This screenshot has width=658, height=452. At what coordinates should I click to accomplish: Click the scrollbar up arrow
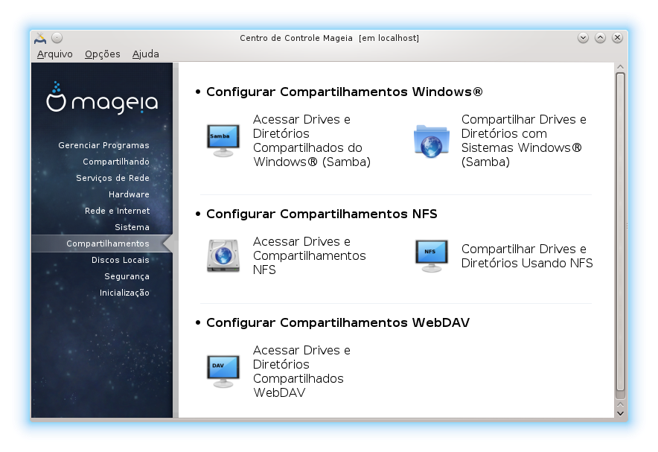click(x=620, y=67)
